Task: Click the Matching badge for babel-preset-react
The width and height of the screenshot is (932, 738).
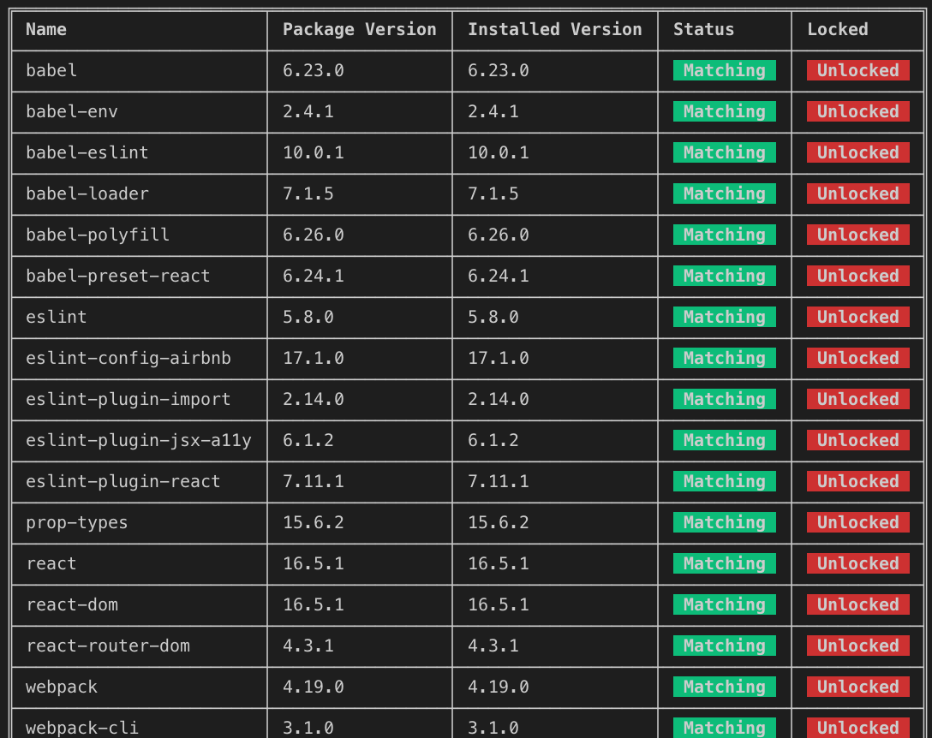Action: pyautogui.click(x=725, y=275)
